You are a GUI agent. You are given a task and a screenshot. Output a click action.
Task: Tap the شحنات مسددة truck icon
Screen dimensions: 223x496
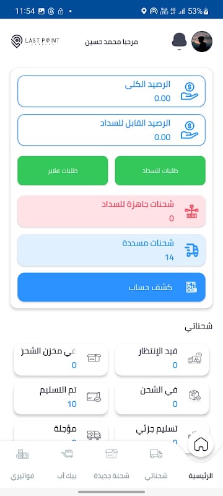tap(191, 250)
